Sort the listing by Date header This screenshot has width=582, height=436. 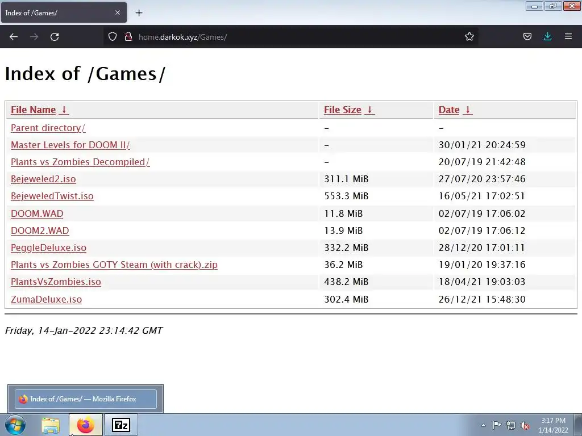click(449, 110)
